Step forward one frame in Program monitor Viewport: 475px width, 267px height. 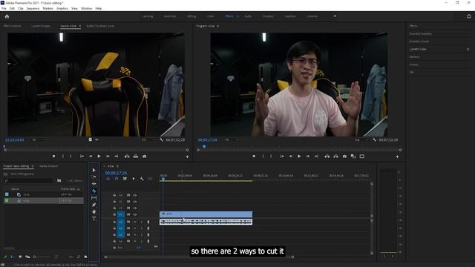coord(308,156)
